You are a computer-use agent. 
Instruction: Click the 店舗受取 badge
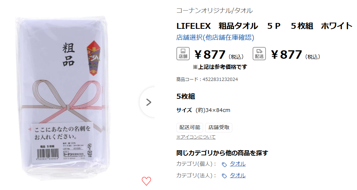[x=219, y=127]
